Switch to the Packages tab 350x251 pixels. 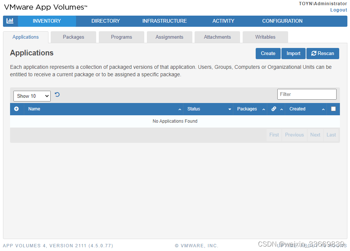(x=73, y=37)
